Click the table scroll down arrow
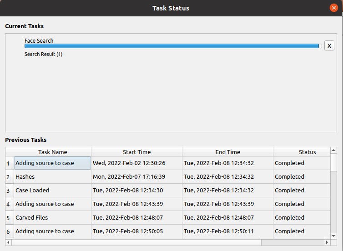The image size is (343, 251). 333,236
